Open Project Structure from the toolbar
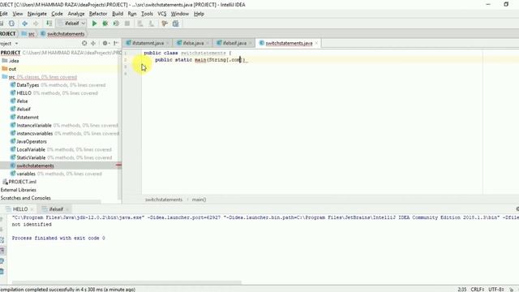 [175, 24]
